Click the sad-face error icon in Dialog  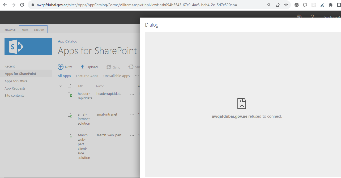tap(242, 103)
